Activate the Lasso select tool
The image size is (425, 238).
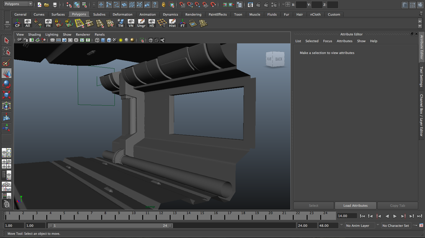(6, 52)
